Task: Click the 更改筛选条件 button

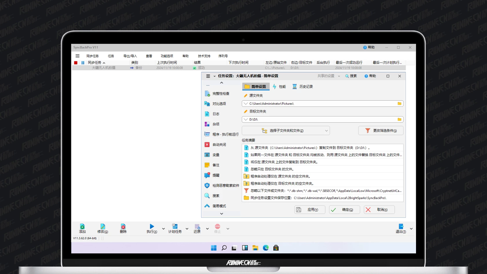Action: point(381,131)
